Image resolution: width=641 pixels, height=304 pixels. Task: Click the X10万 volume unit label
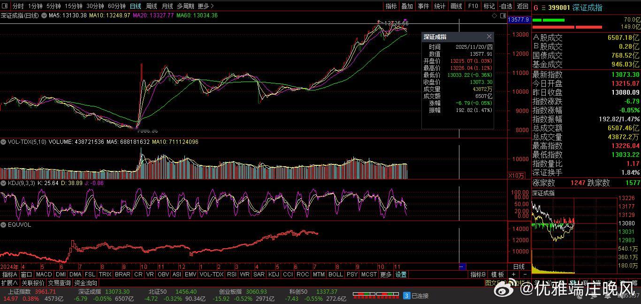[517, 175]
